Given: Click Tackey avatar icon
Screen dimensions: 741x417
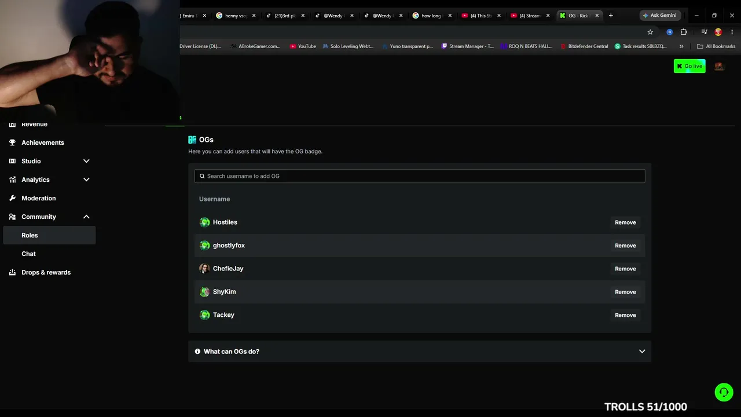Looking at the screenshot, I should [x=204, y=315].
